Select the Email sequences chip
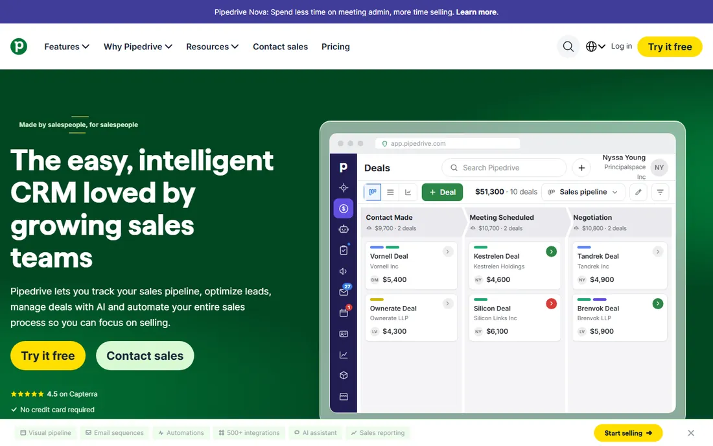713x446 pixels. click(x=115, y=433)
